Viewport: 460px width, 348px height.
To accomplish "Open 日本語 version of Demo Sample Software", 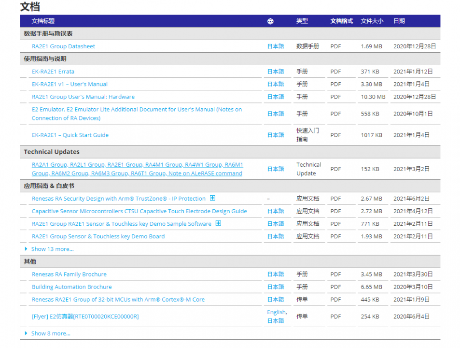I will [x=276, y=224].
